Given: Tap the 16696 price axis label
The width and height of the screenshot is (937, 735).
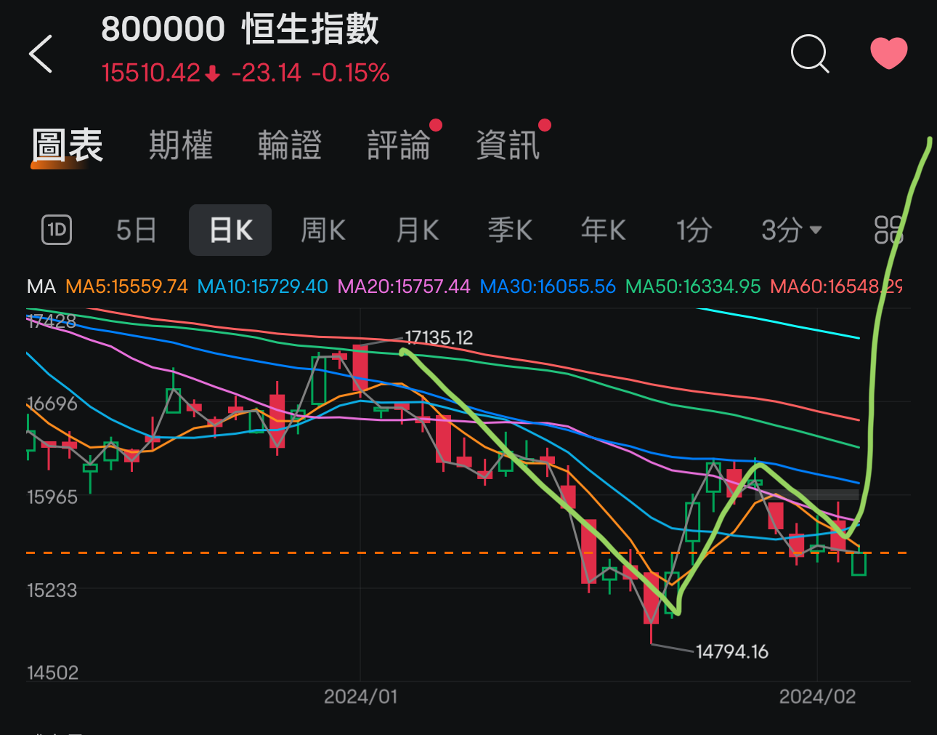Looking at the screenshot, I should tap(52, 403).
